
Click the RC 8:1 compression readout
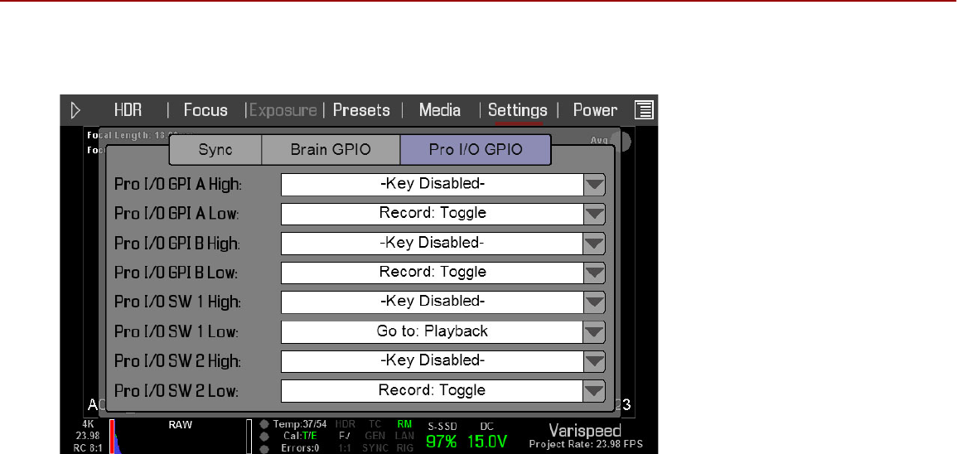89,447
